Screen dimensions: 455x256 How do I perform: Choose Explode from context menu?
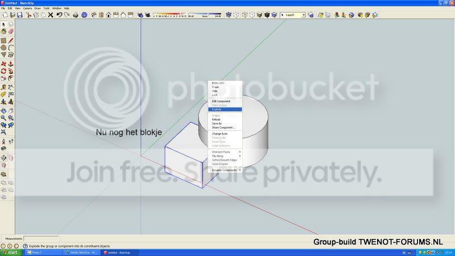225,109
